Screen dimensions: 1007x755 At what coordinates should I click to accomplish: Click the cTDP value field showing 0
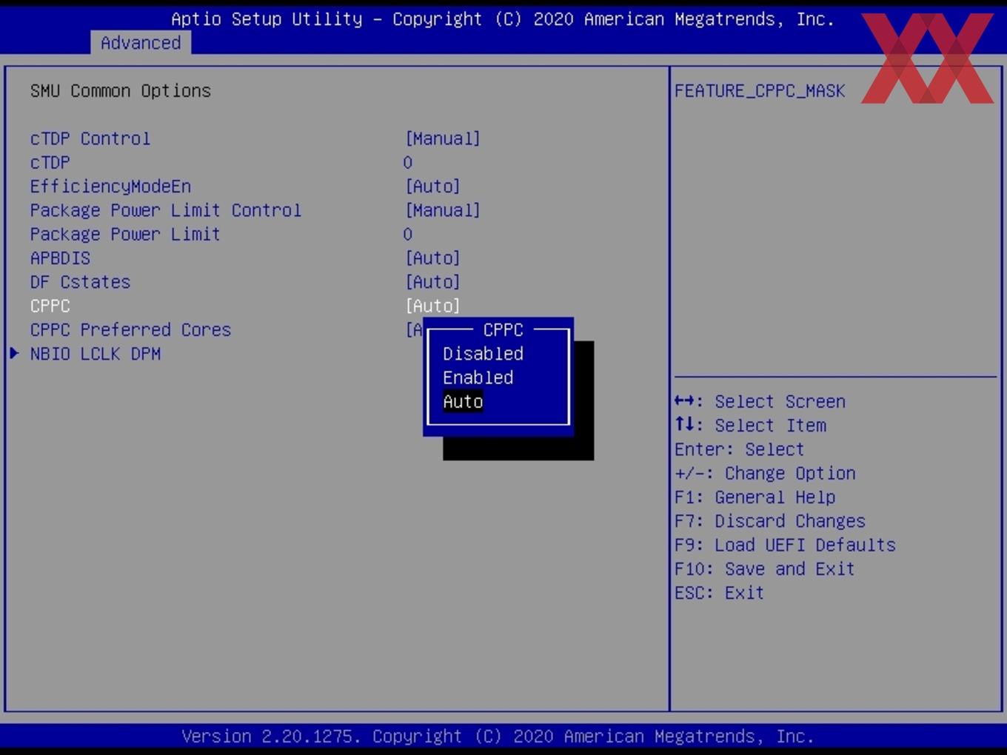(408, 163)
